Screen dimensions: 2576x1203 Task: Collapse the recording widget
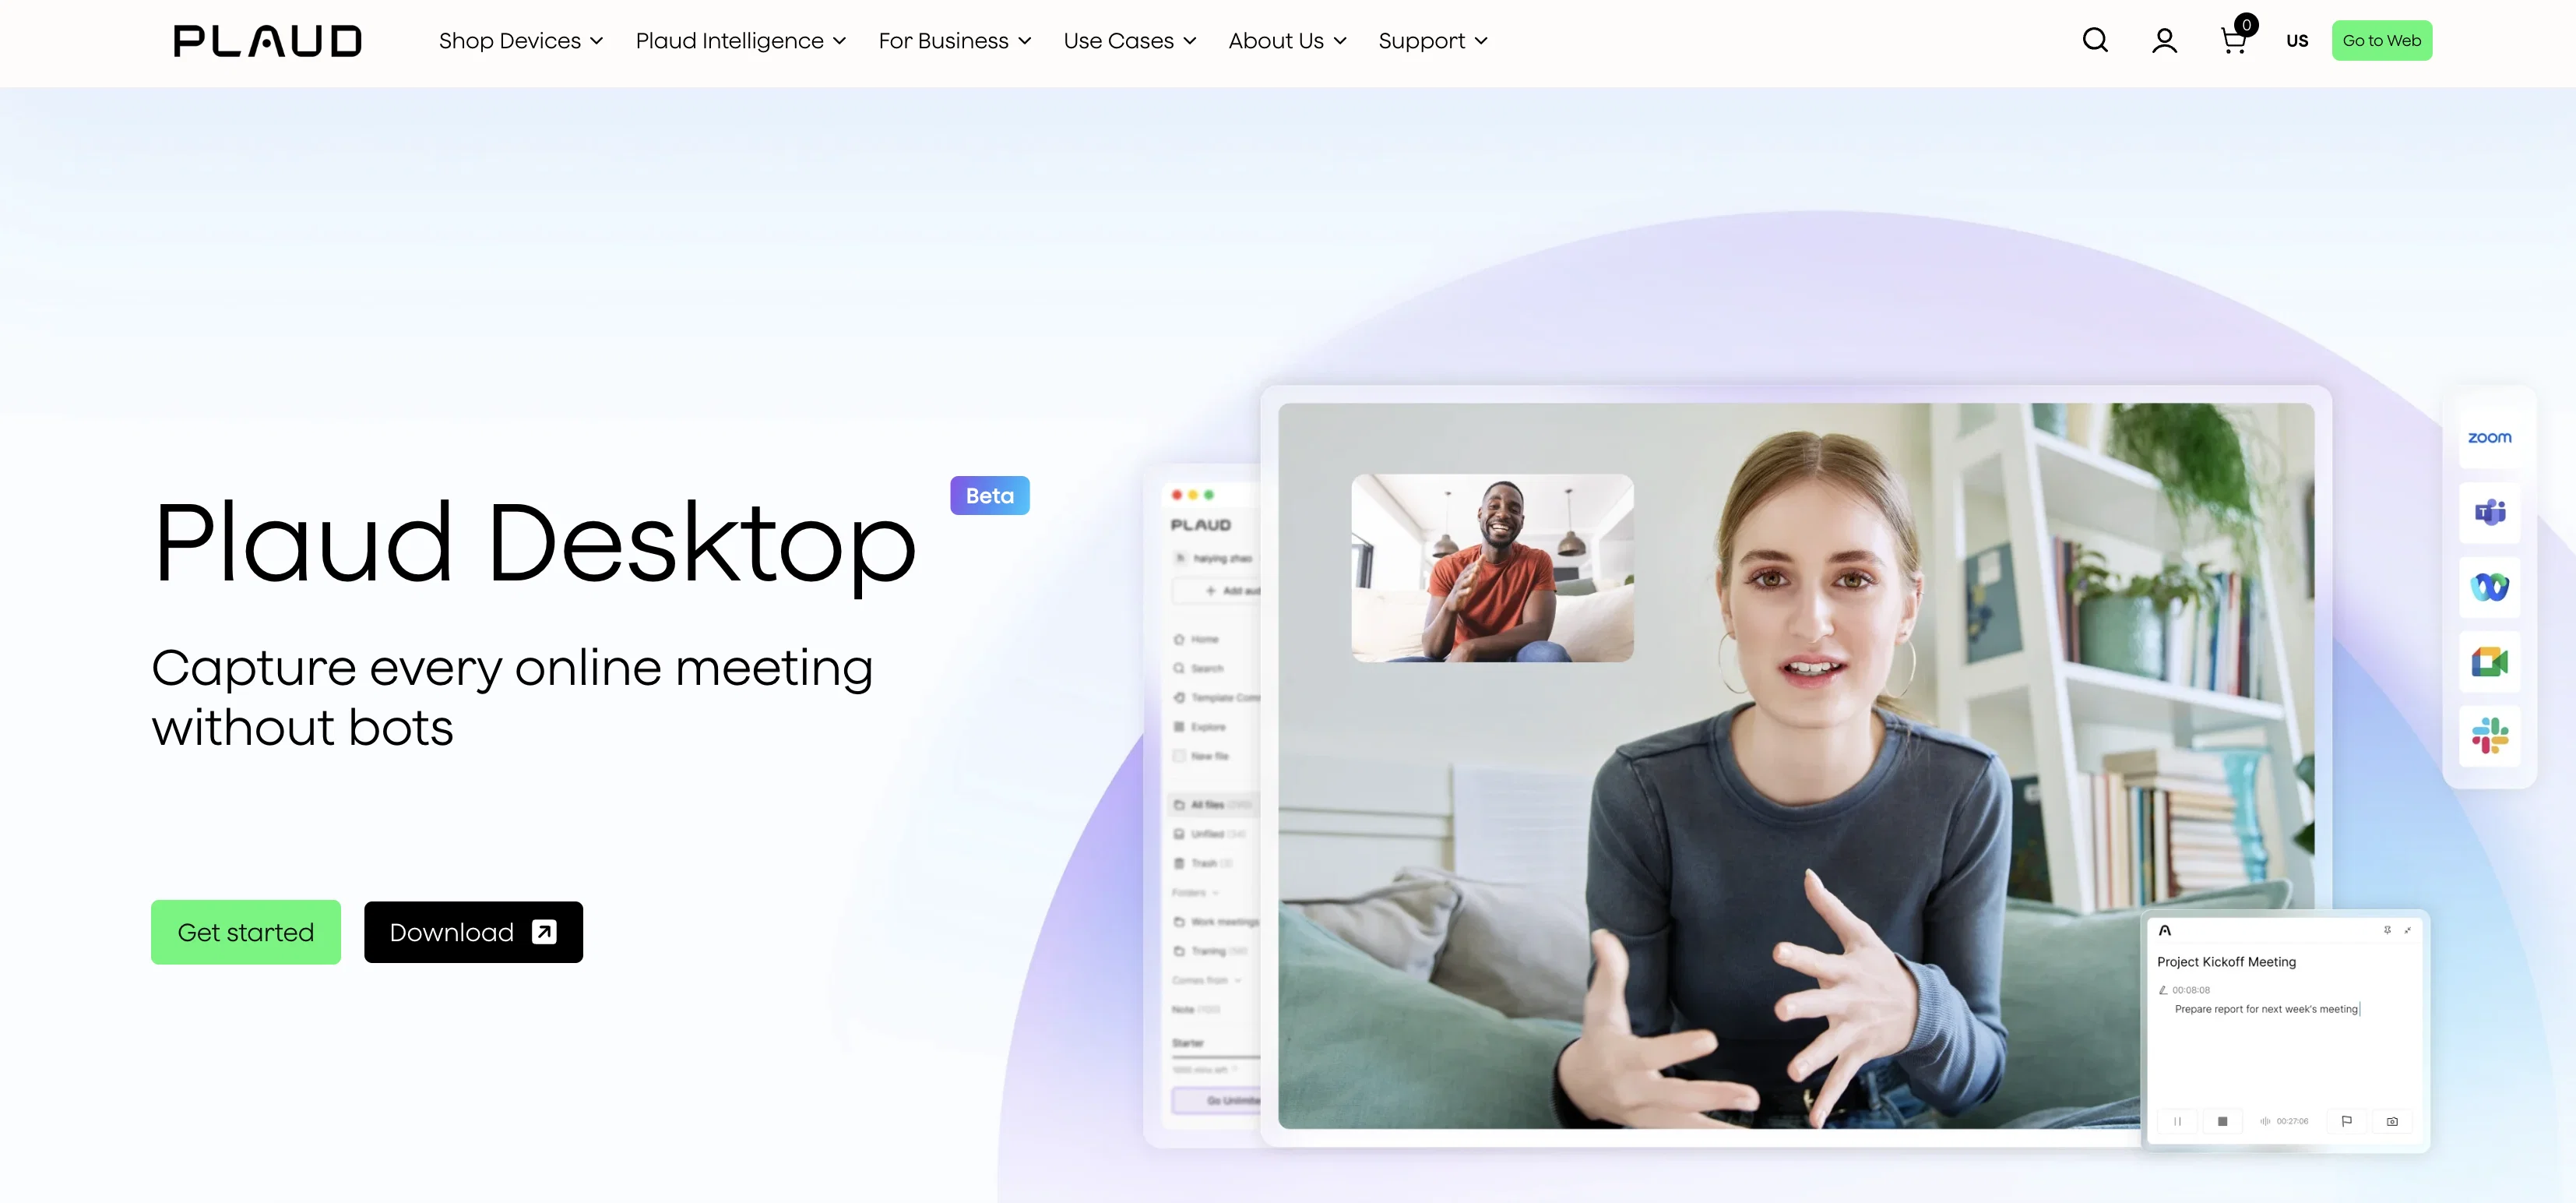point(2408,930)
